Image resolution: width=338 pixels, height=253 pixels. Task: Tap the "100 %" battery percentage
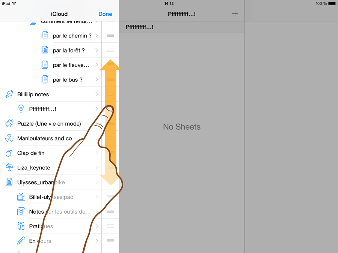(321, 3)
